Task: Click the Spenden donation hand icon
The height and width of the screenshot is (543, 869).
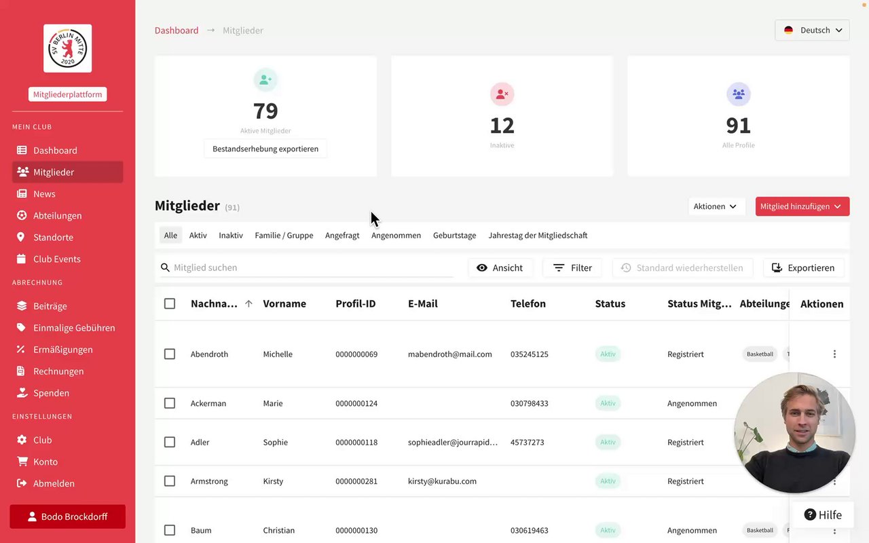Action: click(x=22, y=392)
